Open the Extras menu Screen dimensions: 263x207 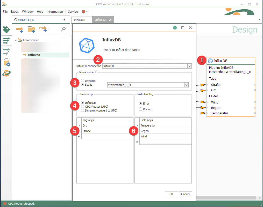click(15, 12)
